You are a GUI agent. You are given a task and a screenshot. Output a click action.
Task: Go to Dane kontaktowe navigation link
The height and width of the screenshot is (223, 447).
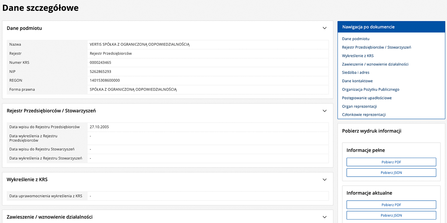[x=357, y=81]
